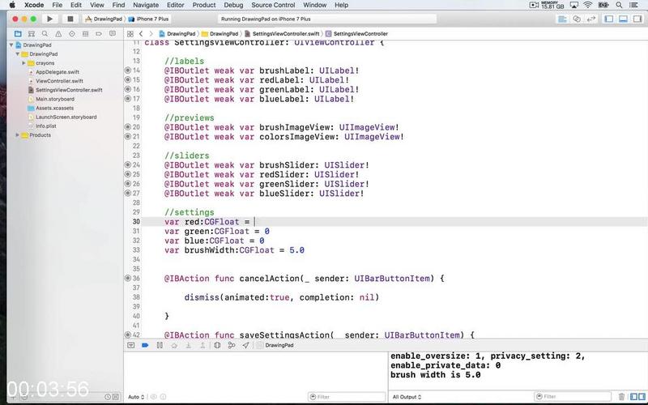Click the console Filter field
This screenshot has height=405, width=648.
[573, 397]
